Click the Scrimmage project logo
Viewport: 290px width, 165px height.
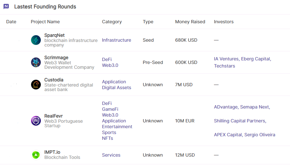tap(36, 62)
